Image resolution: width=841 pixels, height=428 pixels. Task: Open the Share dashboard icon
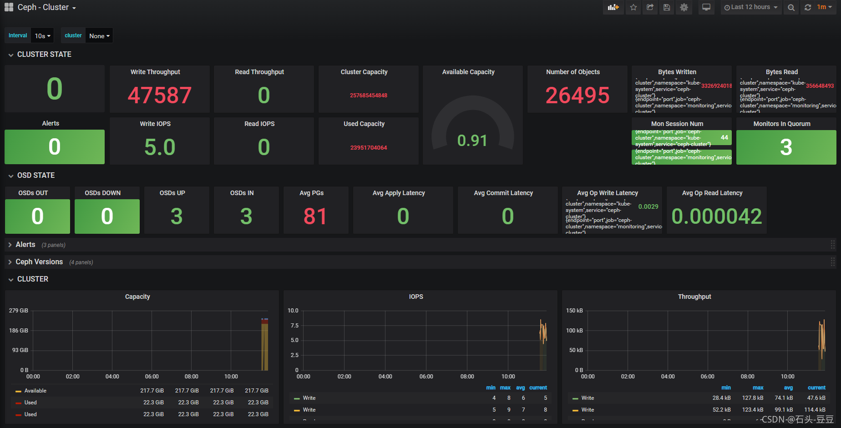[650, 7]
